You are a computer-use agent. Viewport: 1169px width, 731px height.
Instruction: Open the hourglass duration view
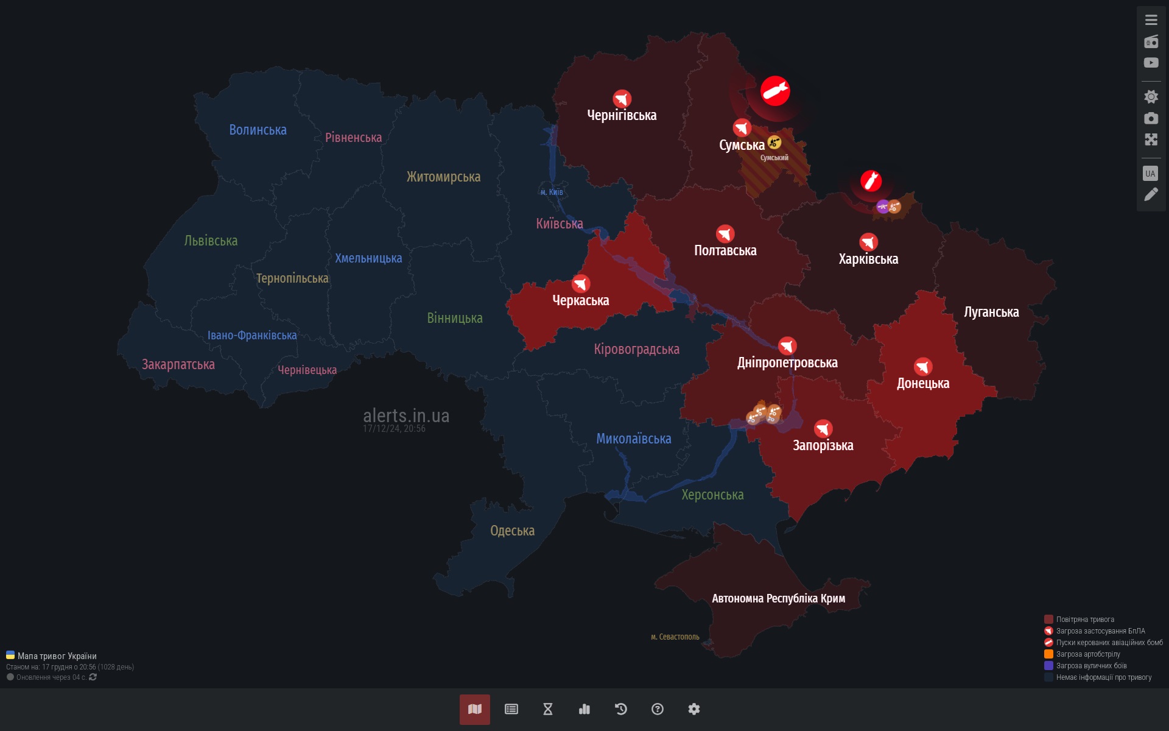(548, 709)
